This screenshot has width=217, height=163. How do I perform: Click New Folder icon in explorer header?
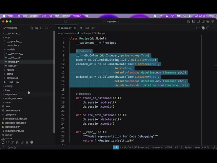coord(37,28)
